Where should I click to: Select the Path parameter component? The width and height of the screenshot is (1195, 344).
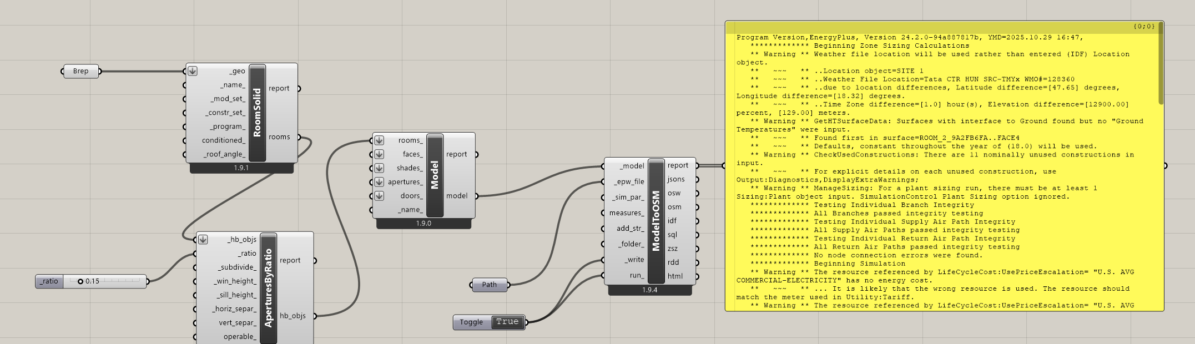[x=489, y=285]
